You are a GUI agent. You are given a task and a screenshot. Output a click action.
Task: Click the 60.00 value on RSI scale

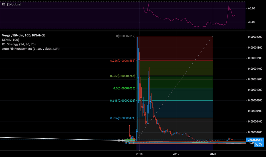(x=251, y=8)
